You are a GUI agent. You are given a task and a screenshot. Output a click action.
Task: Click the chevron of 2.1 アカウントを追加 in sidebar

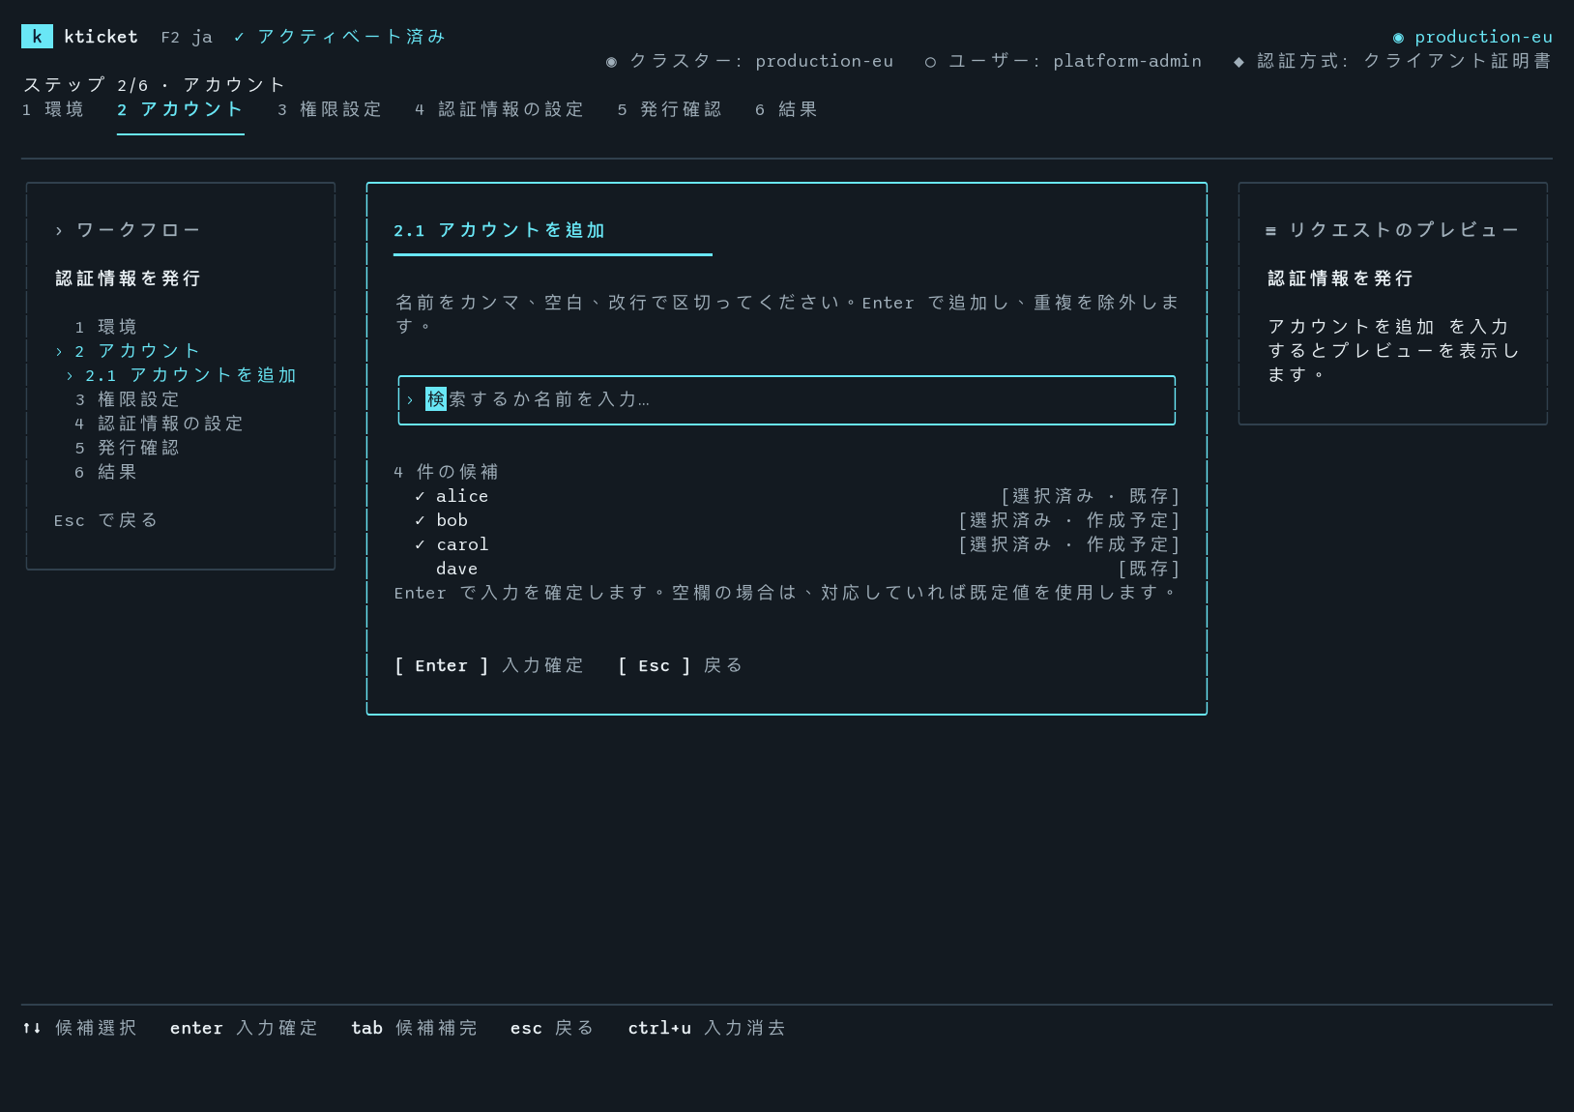tap(70, 375)
